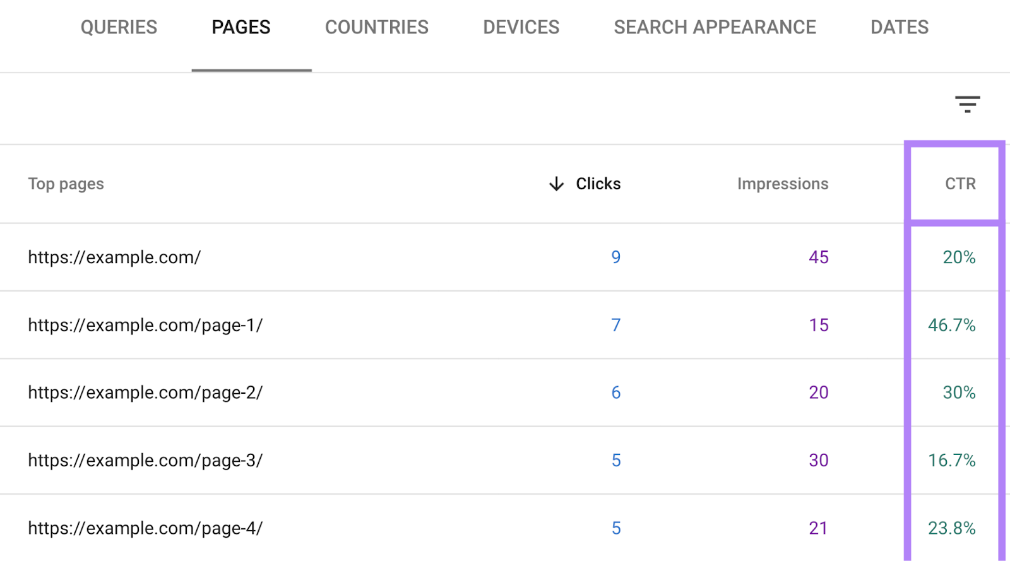Open the DEVICES tab

521,27
